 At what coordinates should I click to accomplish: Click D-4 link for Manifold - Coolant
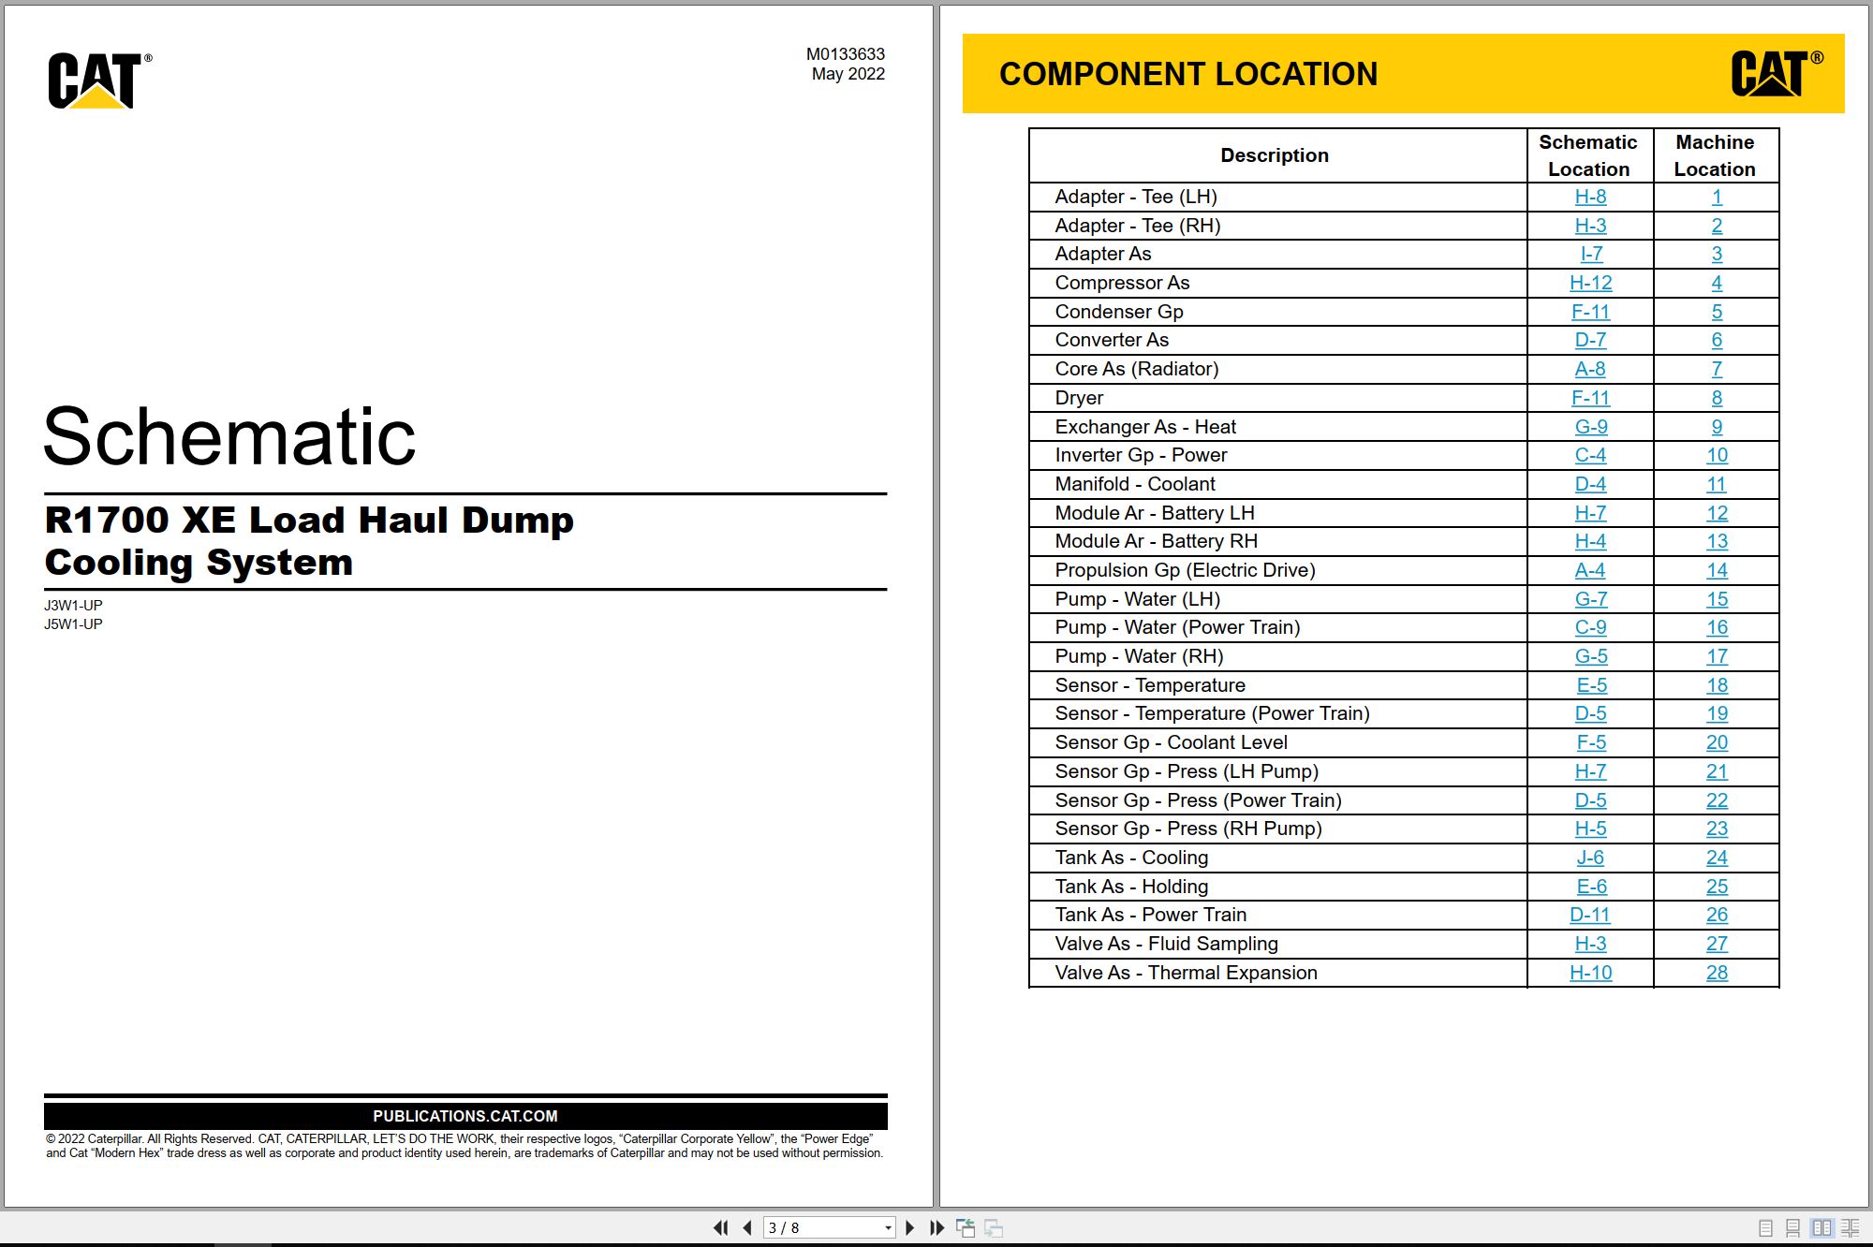tap(1590, 484)
